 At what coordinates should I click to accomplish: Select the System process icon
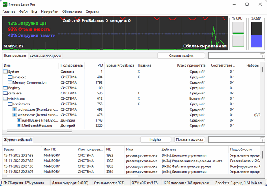[5, 72]
